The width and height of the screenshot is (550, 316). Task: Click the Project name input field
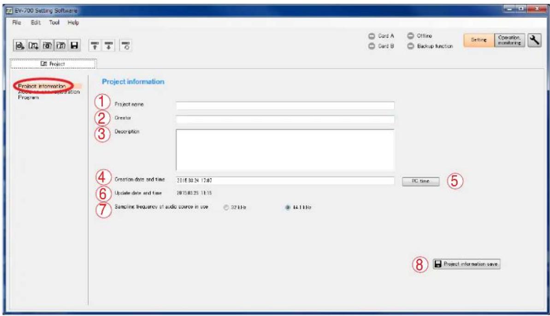pos(285,105)
